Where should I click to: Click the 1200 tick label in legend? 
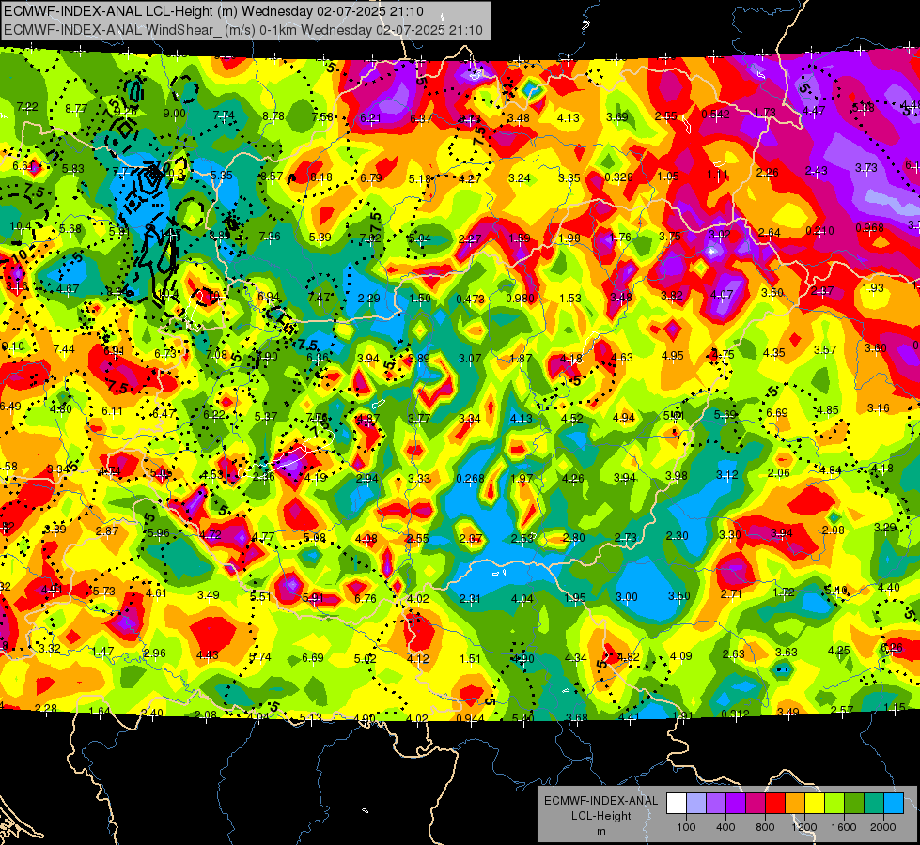[803, 827]
